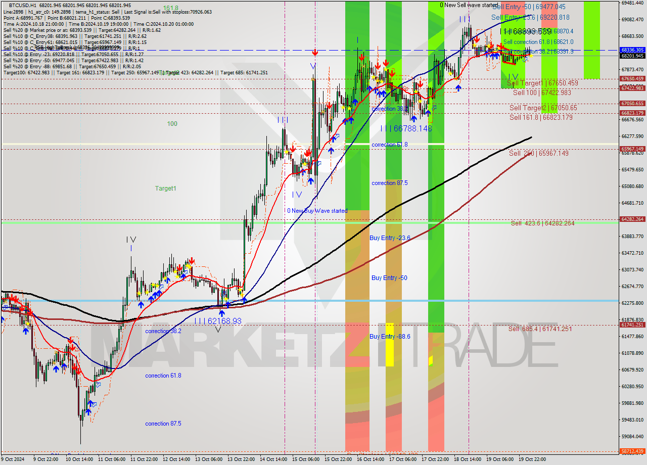The image size is (647, 465).
Task: Click the orange price tag 58712.439
Action: [632, 451]
